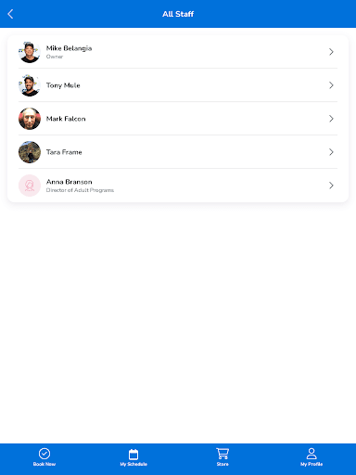Open the Store cart icon
356x475 pixels.
(x=222, y=454)
